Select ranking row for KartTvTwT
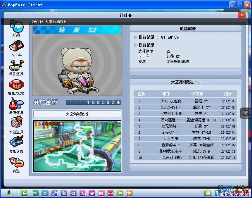 pyautogui.click(x=185, y=107)
